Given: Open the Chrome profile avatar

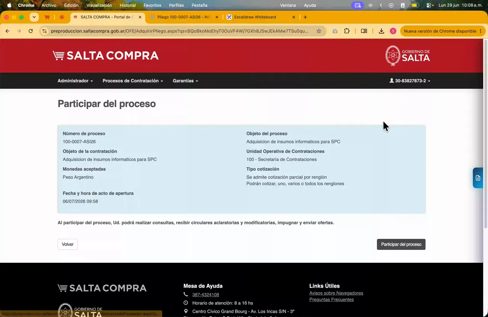Looking at the screenshot, I should (393, 31).
